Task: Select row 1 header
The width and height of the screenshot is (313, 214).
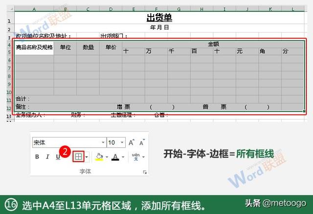Action: (9, 19)
